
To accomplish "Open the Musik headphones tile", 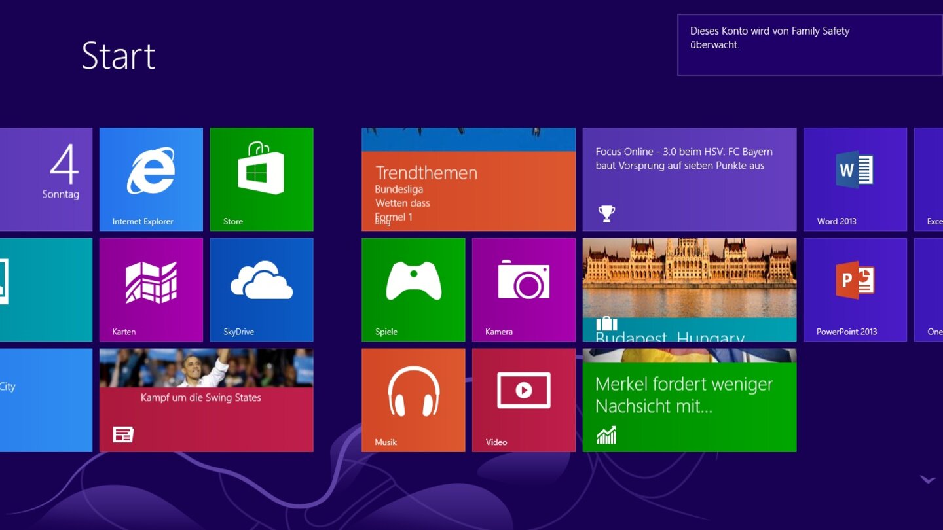I will [x=413, y=400].
